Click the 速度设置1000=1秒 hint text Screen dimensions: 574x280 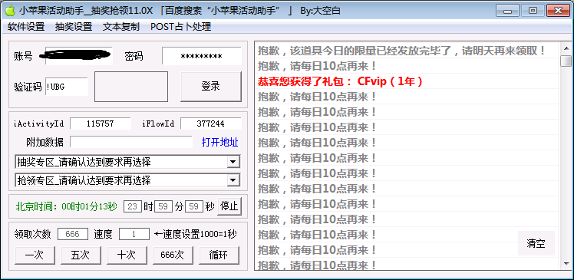tap(196, 234)
